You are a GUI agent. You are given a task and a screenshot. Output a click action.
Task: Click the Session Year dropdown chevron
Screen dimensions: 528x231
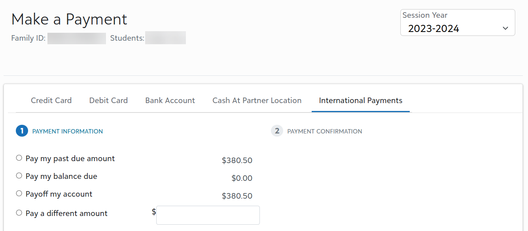pos(505,28)
